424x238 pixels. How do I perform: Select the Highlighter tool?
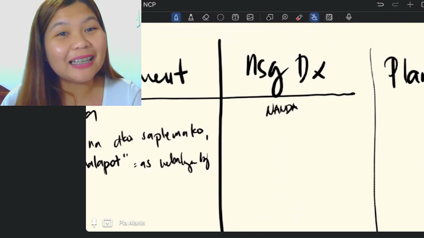click(191, 17)
